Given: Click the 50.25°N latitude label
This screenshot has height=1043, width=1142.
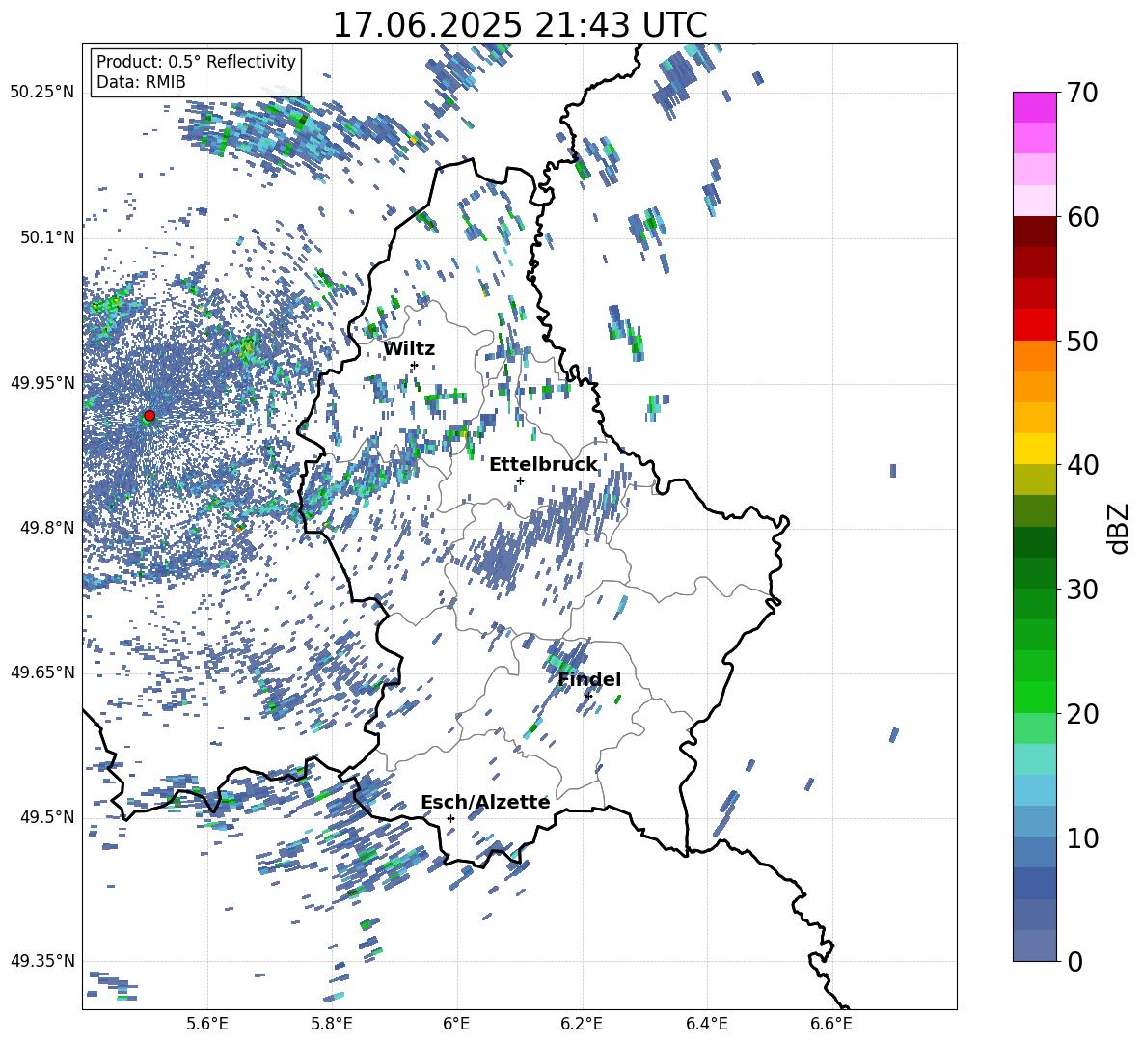Looking at the screenshot, I should (x=42, y=93).
